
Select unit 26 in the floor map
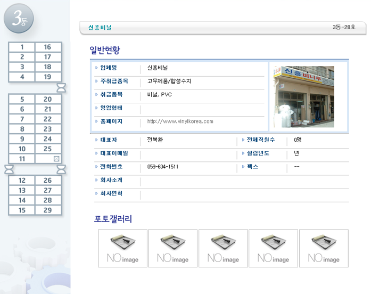tap(48, 181)
